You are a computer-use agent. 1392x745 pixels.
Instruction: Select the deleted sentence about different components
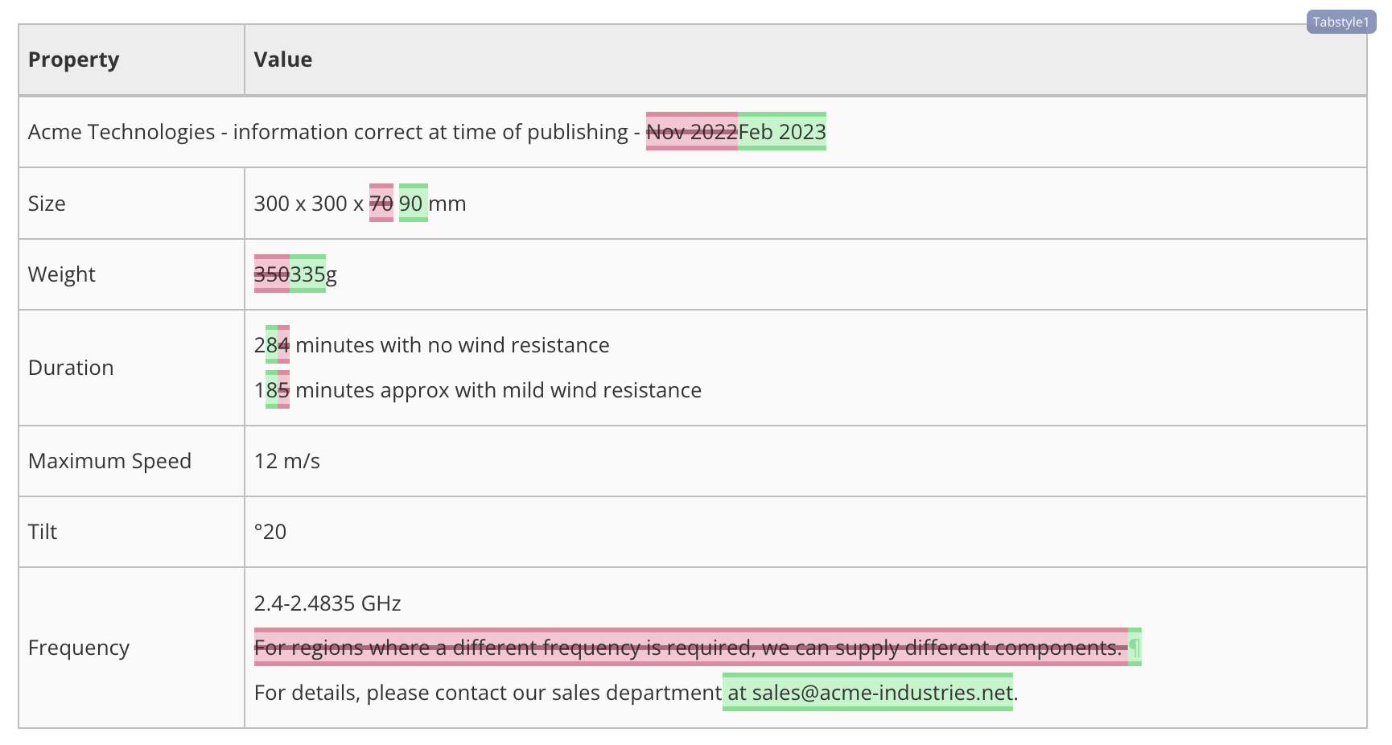[x=689, y=647]
